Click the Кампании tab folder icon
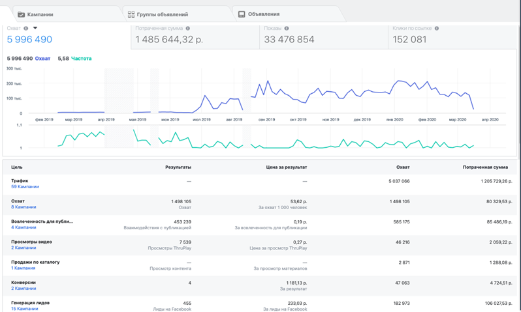 [x=21, y=14]
